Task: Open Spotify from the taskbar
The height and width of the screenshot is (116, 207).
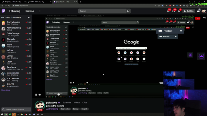Action: tap(10, 114)
